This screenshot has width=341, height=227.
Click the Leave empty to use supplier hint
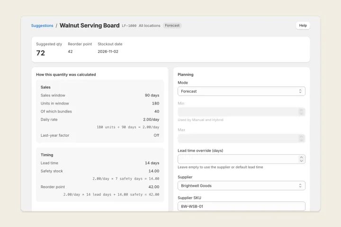coord(220,167)
